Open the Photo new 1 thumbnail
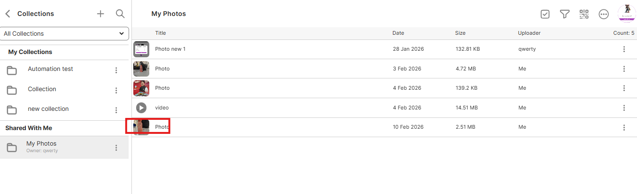The width and height of the screenshot is (637, 194). (141, 49)
